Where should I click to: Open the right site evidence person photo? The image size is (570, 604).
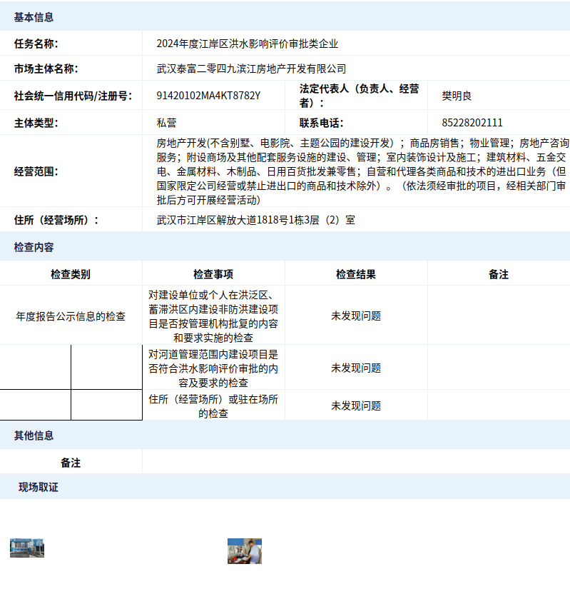click(245, 551)
